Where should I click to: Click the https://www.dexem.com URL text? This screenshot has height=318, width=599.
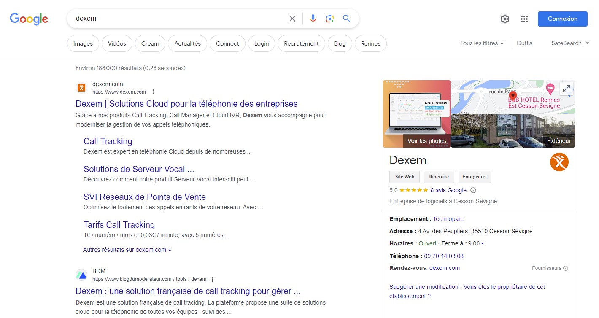119,92
